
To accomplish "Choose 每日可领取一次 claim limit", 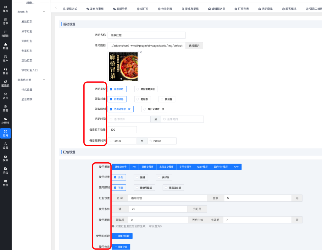I will point(154,109).
